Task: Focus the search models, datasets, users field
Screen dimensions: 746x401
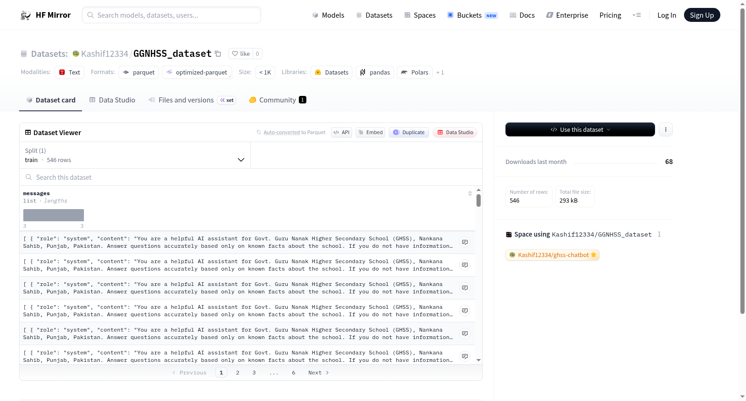Action: tap(172, 15)
